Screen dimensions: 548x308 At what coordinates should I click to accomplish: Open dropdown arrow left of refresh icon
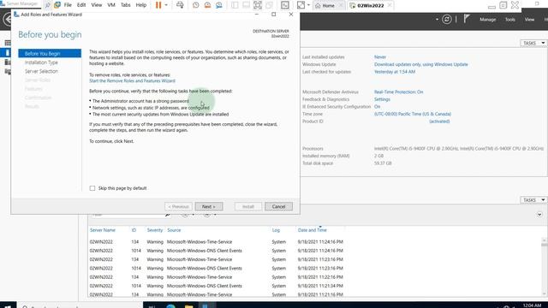coord(437,19)
